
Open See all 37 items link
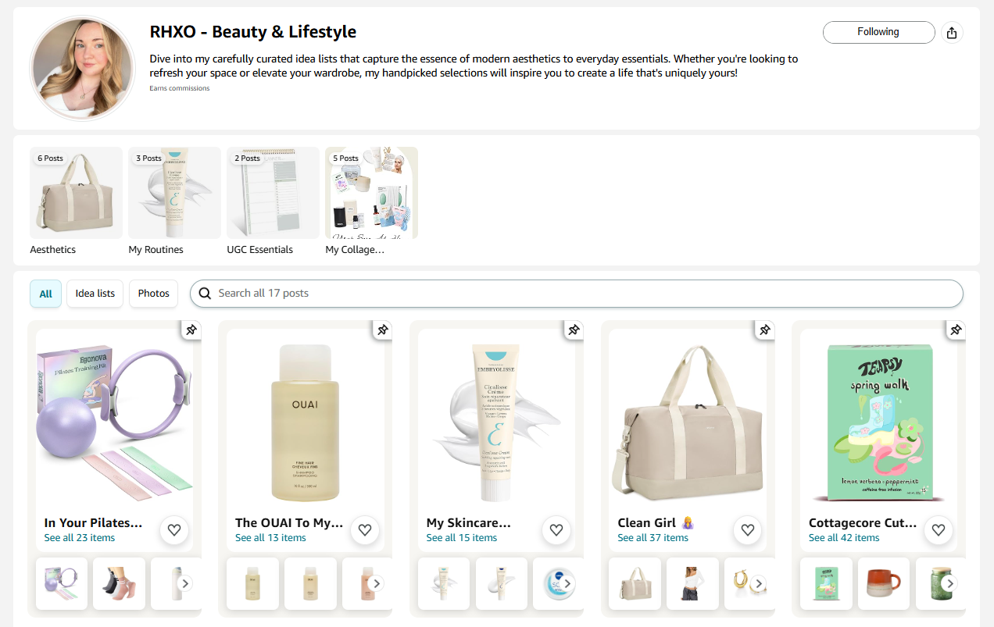coord(653,538)
